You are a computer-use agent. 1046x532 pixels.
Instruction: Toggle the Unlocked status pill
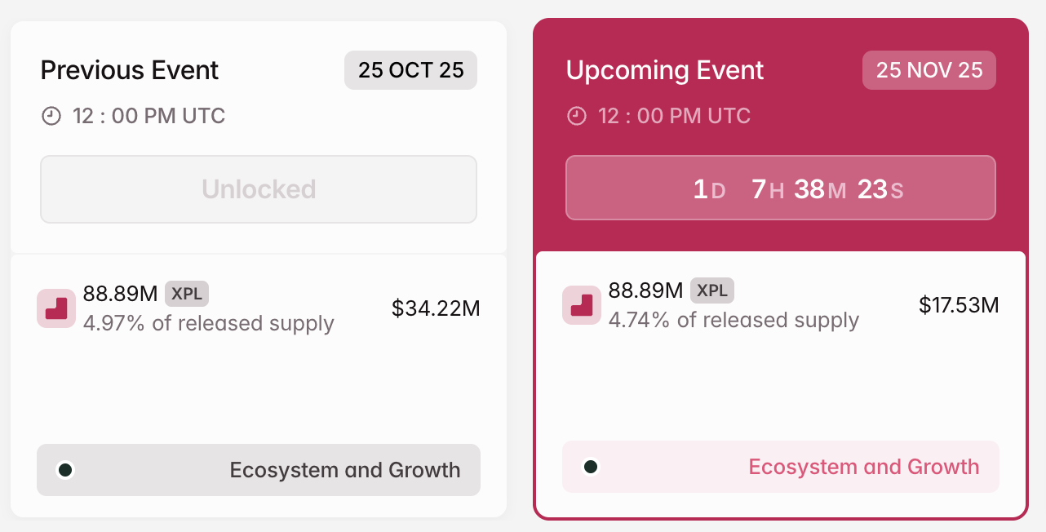point(259,188)
